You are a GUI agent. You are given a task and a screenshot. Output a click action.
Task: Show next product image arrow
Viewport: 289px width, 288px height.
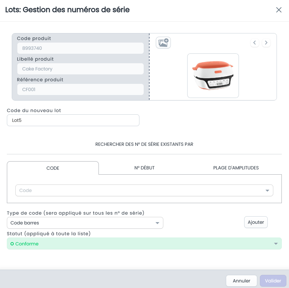266,43
